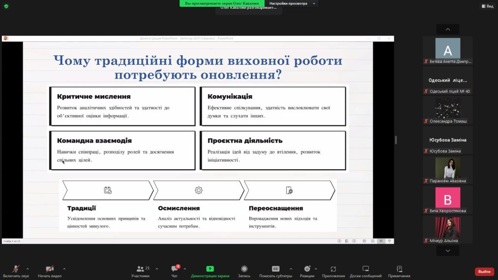Open Доски сообщений whiteboards
The width and height of the screenshot is (498, 280).
point(365,269)
